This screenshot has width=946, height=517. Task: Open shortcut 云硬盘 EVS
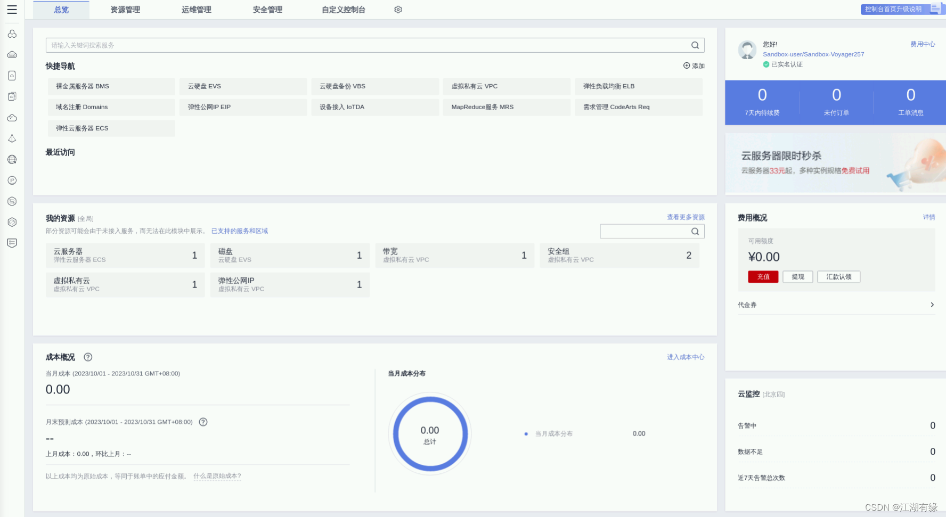coord(243,86)
